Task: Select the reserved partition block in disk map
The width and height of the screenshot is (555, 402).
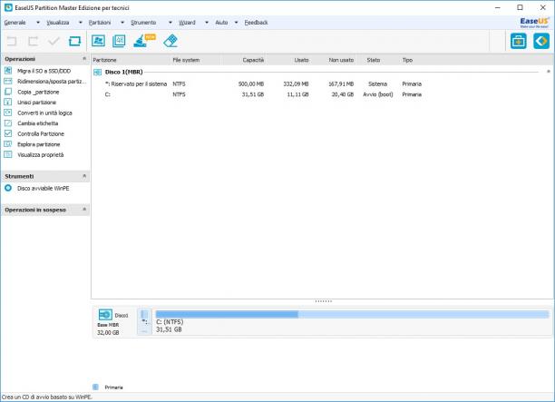Action: click(x=144, y=321)
